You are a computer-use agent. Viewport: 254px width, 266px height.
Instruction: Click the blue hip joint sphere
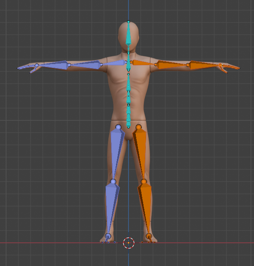tap(118, 127)
